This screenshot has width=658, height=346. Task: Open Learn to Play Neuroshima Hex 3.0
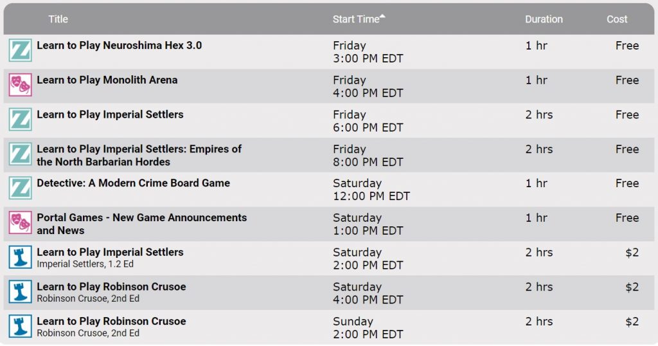119,46
